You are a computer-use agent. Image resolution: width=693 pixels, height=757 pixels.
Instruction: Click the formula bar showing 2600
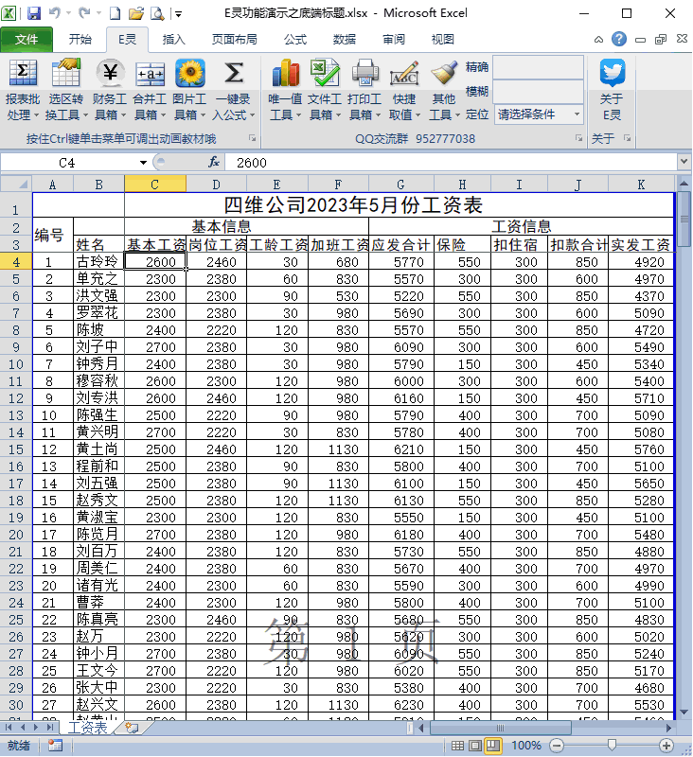pyautogui.click(x=452, y=163)
